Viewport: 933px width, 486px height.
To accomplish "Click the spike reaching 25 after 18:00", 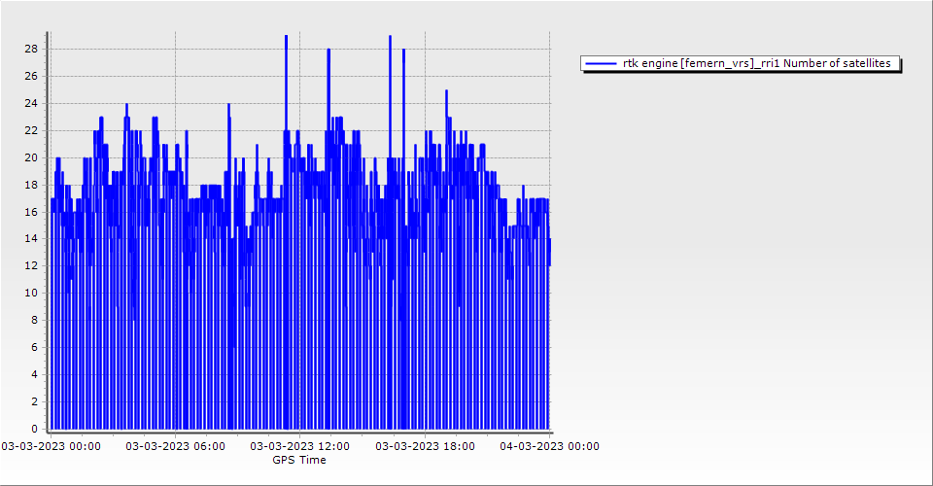I will [x=446, y=92].
